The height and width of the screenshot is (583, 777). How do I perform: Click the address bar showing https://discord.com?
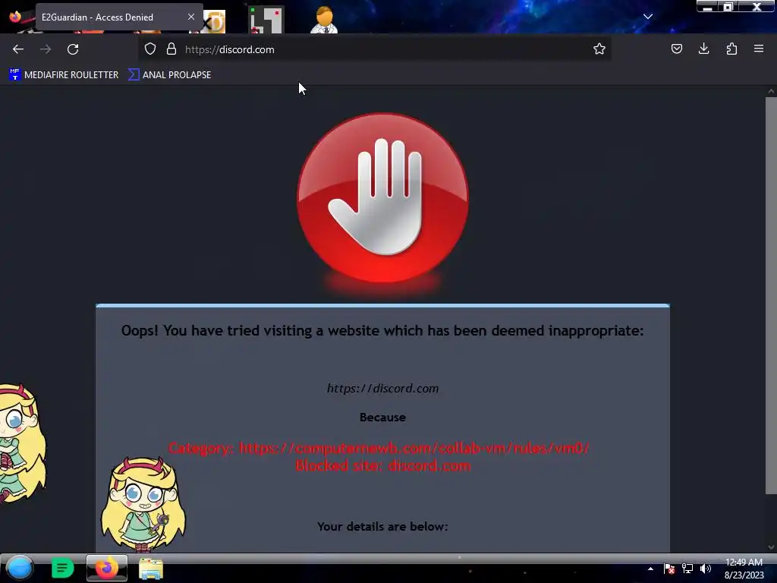pos(374,49)
